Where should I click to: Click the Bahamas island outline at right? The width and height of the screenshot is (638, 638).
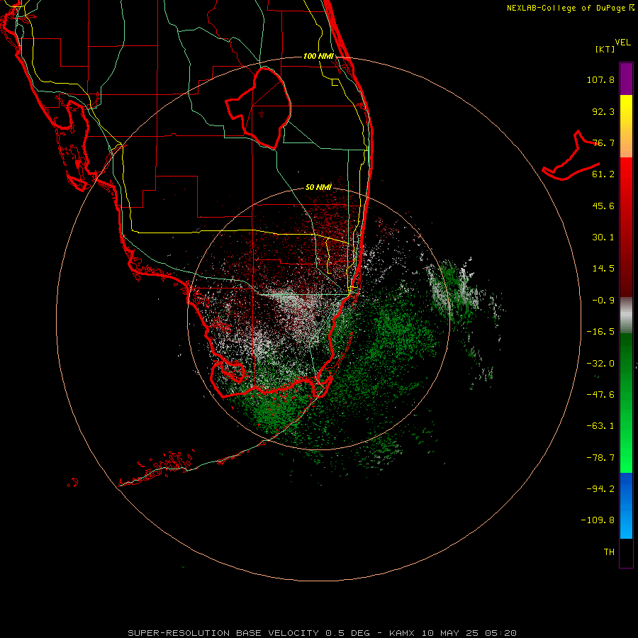tap(571, 155)
